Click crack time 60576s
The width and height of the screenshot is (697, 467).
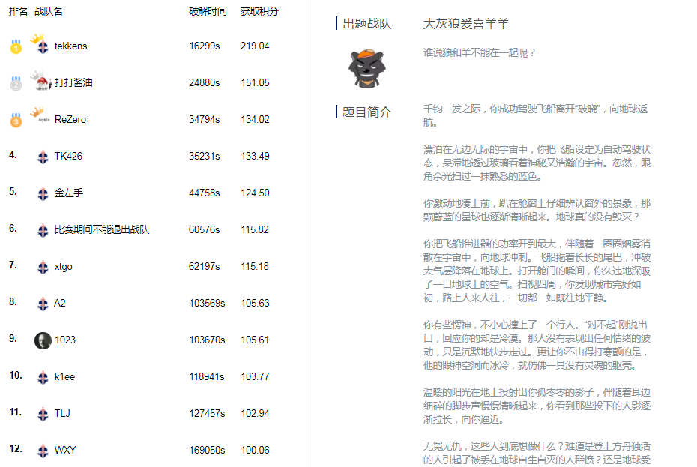[x=205, y=230]
